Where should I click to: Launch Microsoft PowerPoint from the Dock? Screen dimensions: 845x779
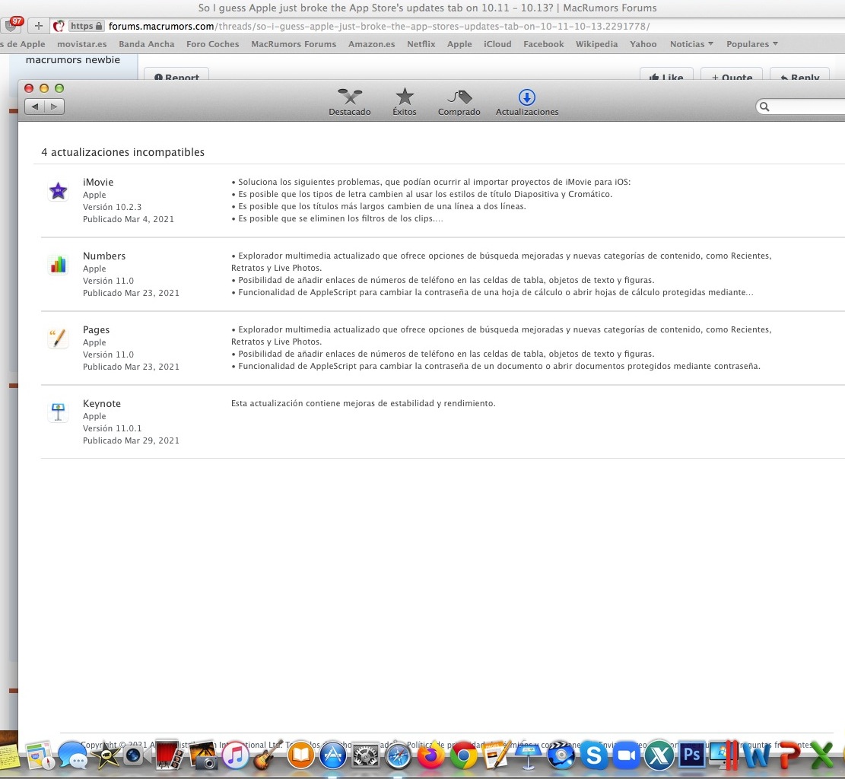click(789, 755)
